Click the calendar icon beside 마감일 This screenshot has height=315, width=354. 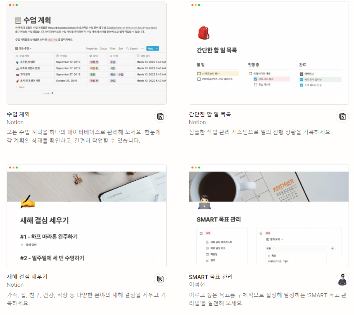(x=207, y=254)
